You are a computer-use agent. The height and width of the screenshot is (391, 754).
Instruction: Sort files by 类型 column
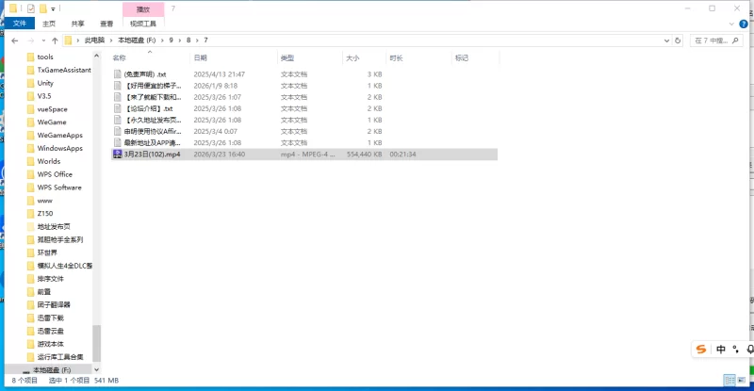tap(310, 57)
